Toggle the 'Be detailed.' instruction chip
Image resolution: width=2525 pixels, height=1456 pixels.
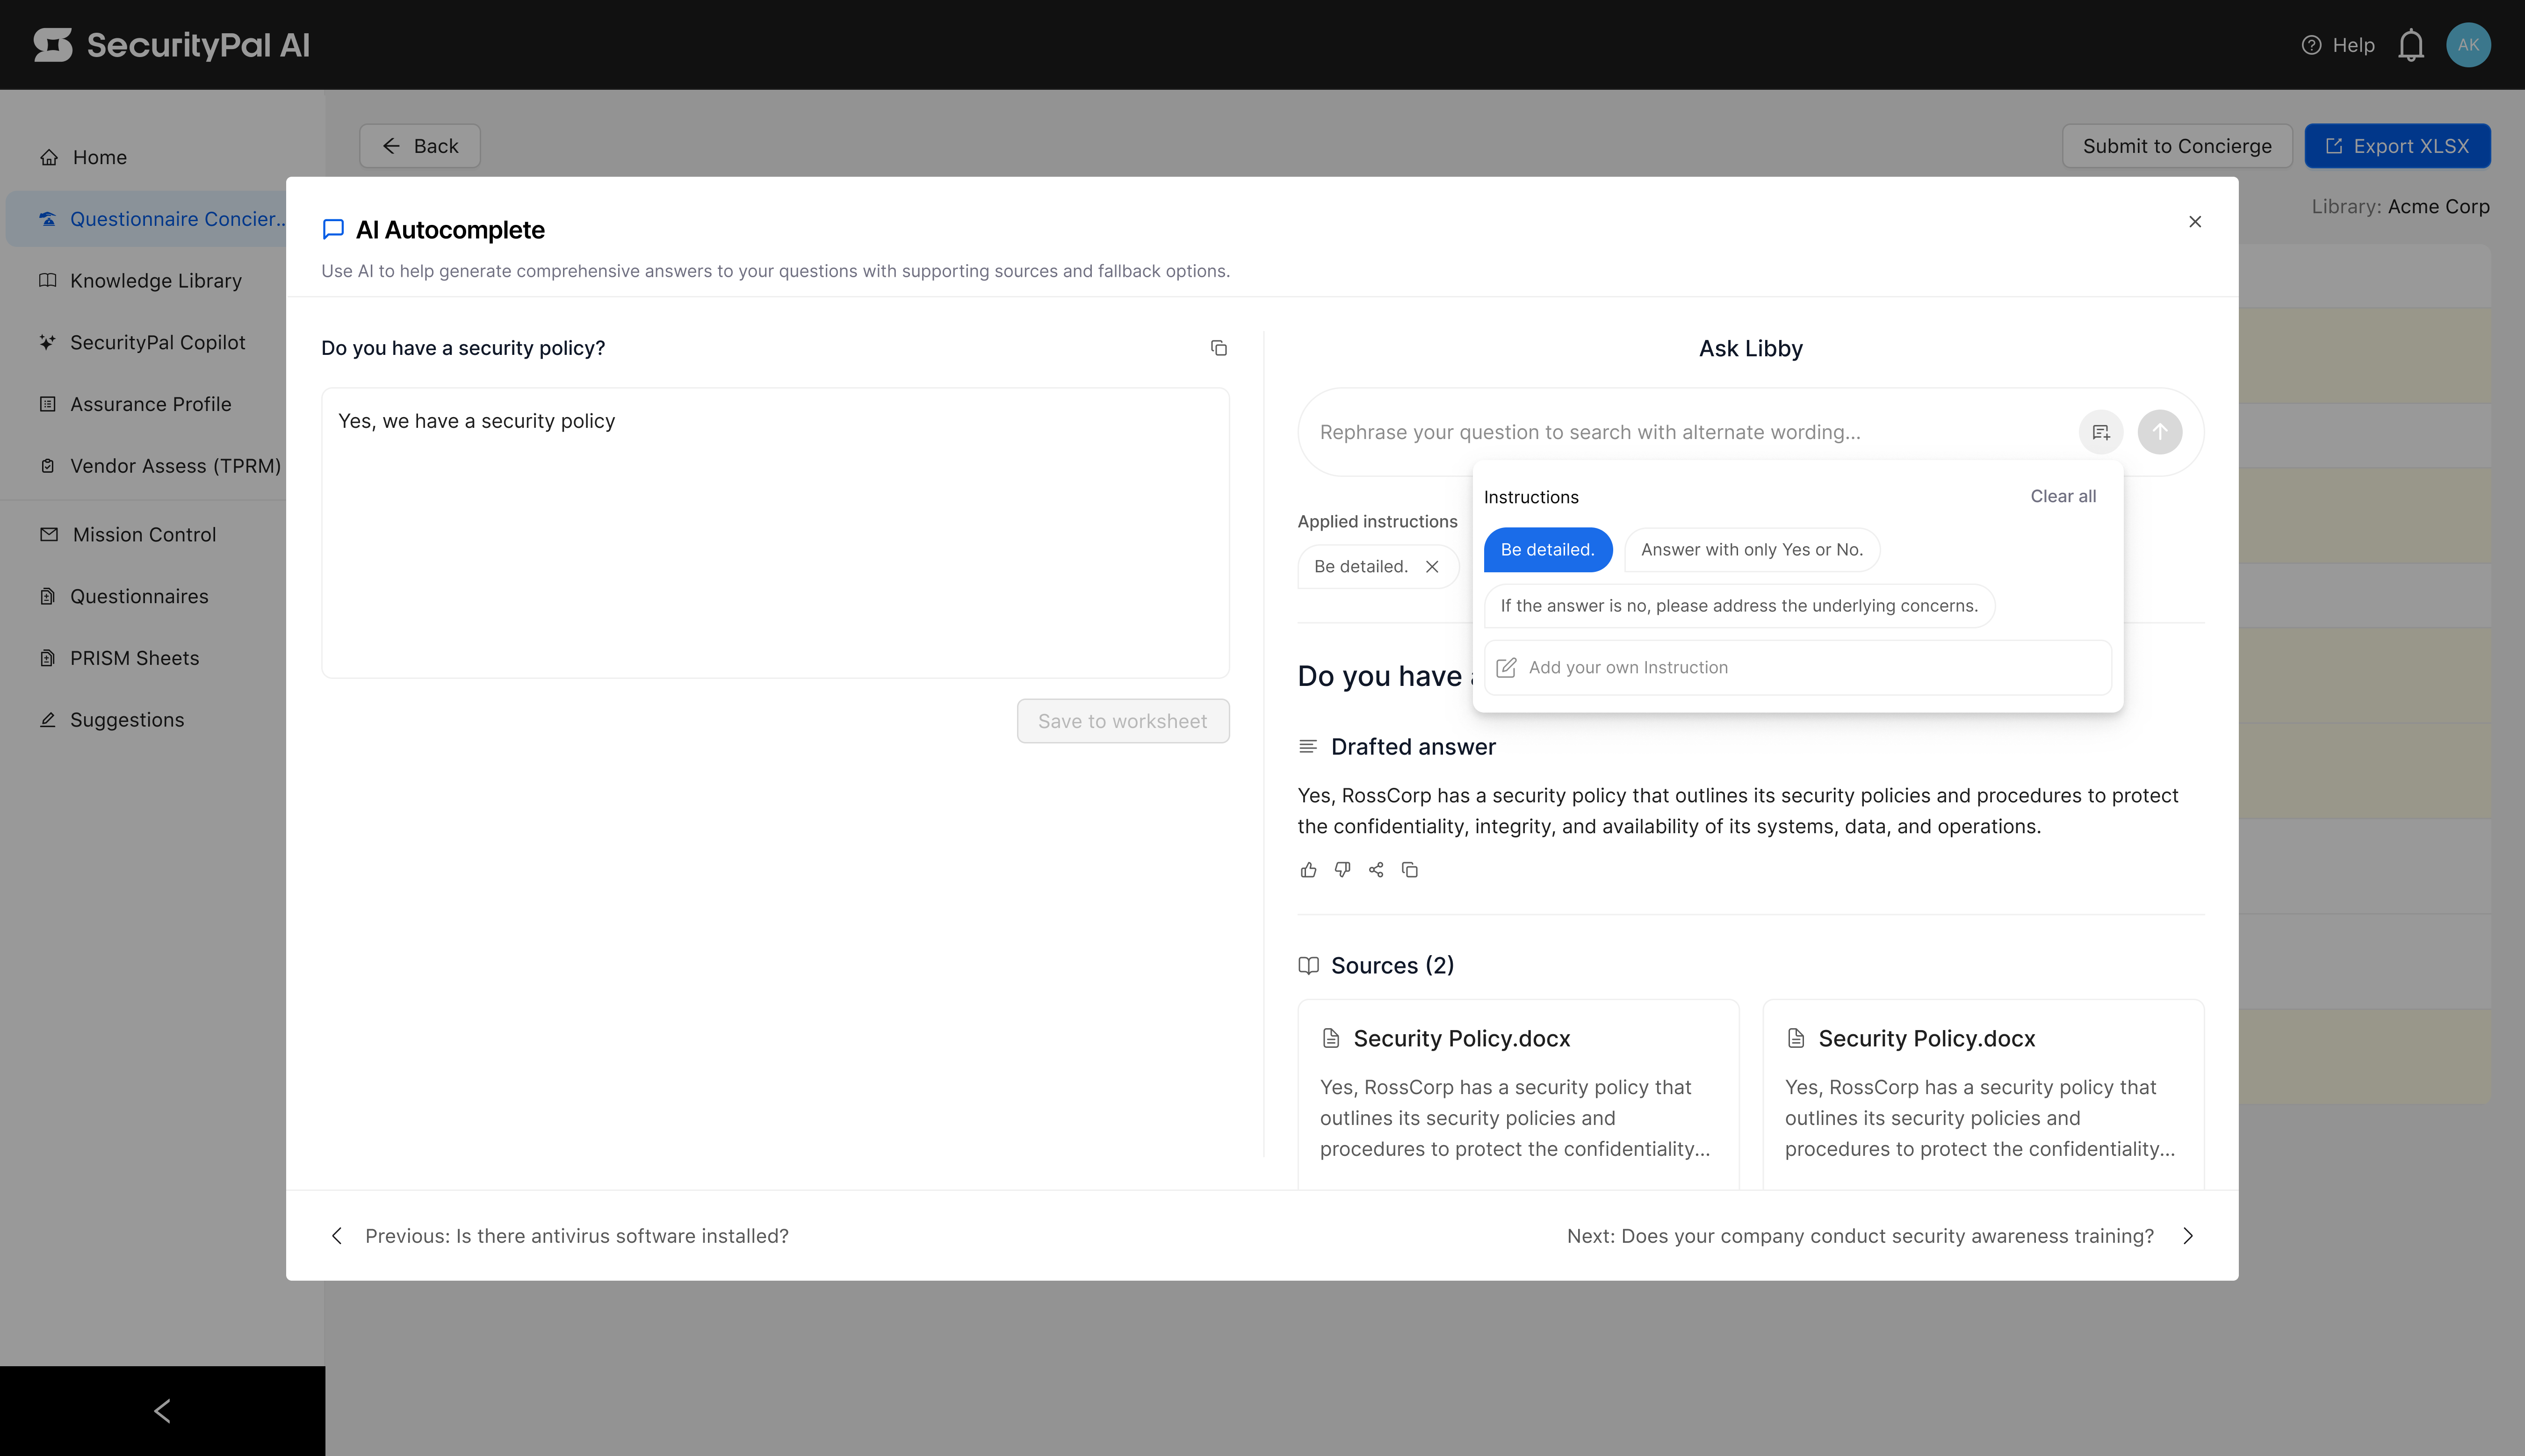click(x=1547, y=550)
